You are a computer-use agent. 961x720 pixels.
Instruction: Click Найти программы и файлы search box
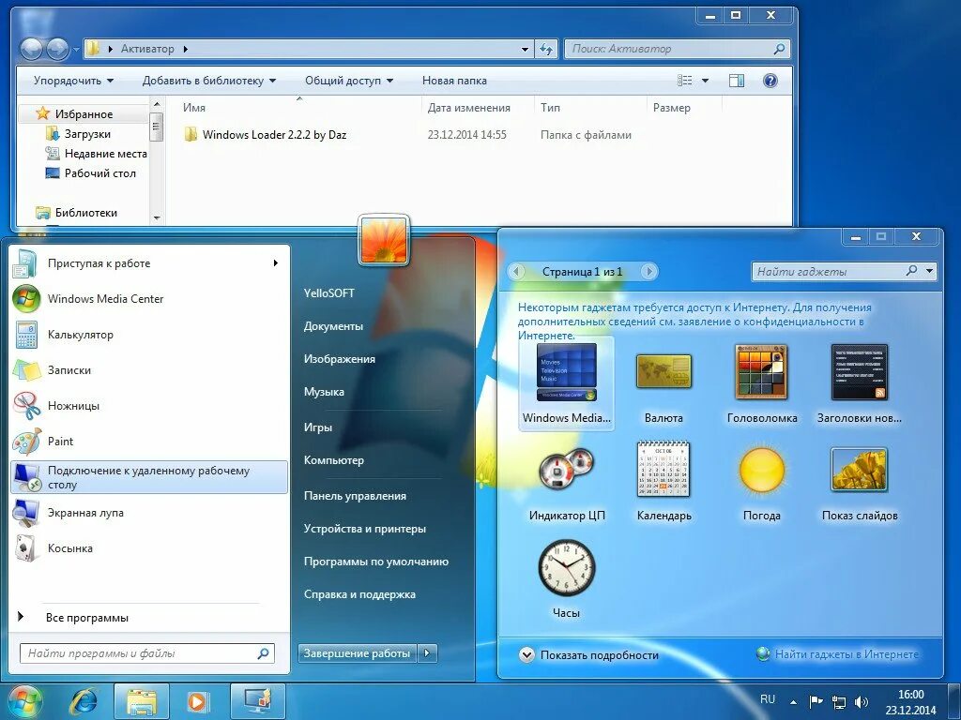click(147, 653)
